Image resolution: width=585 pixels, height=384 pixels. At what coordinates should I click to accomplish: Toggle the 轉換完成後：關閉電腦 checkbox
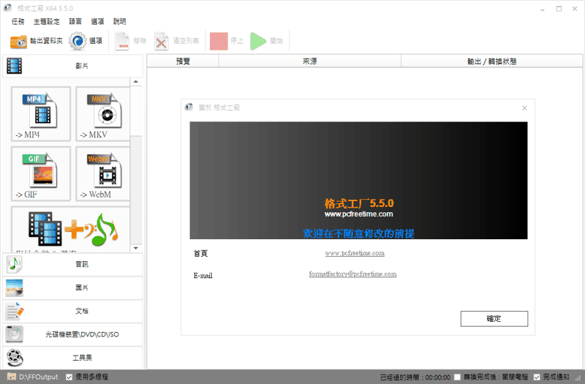point(457,377)
